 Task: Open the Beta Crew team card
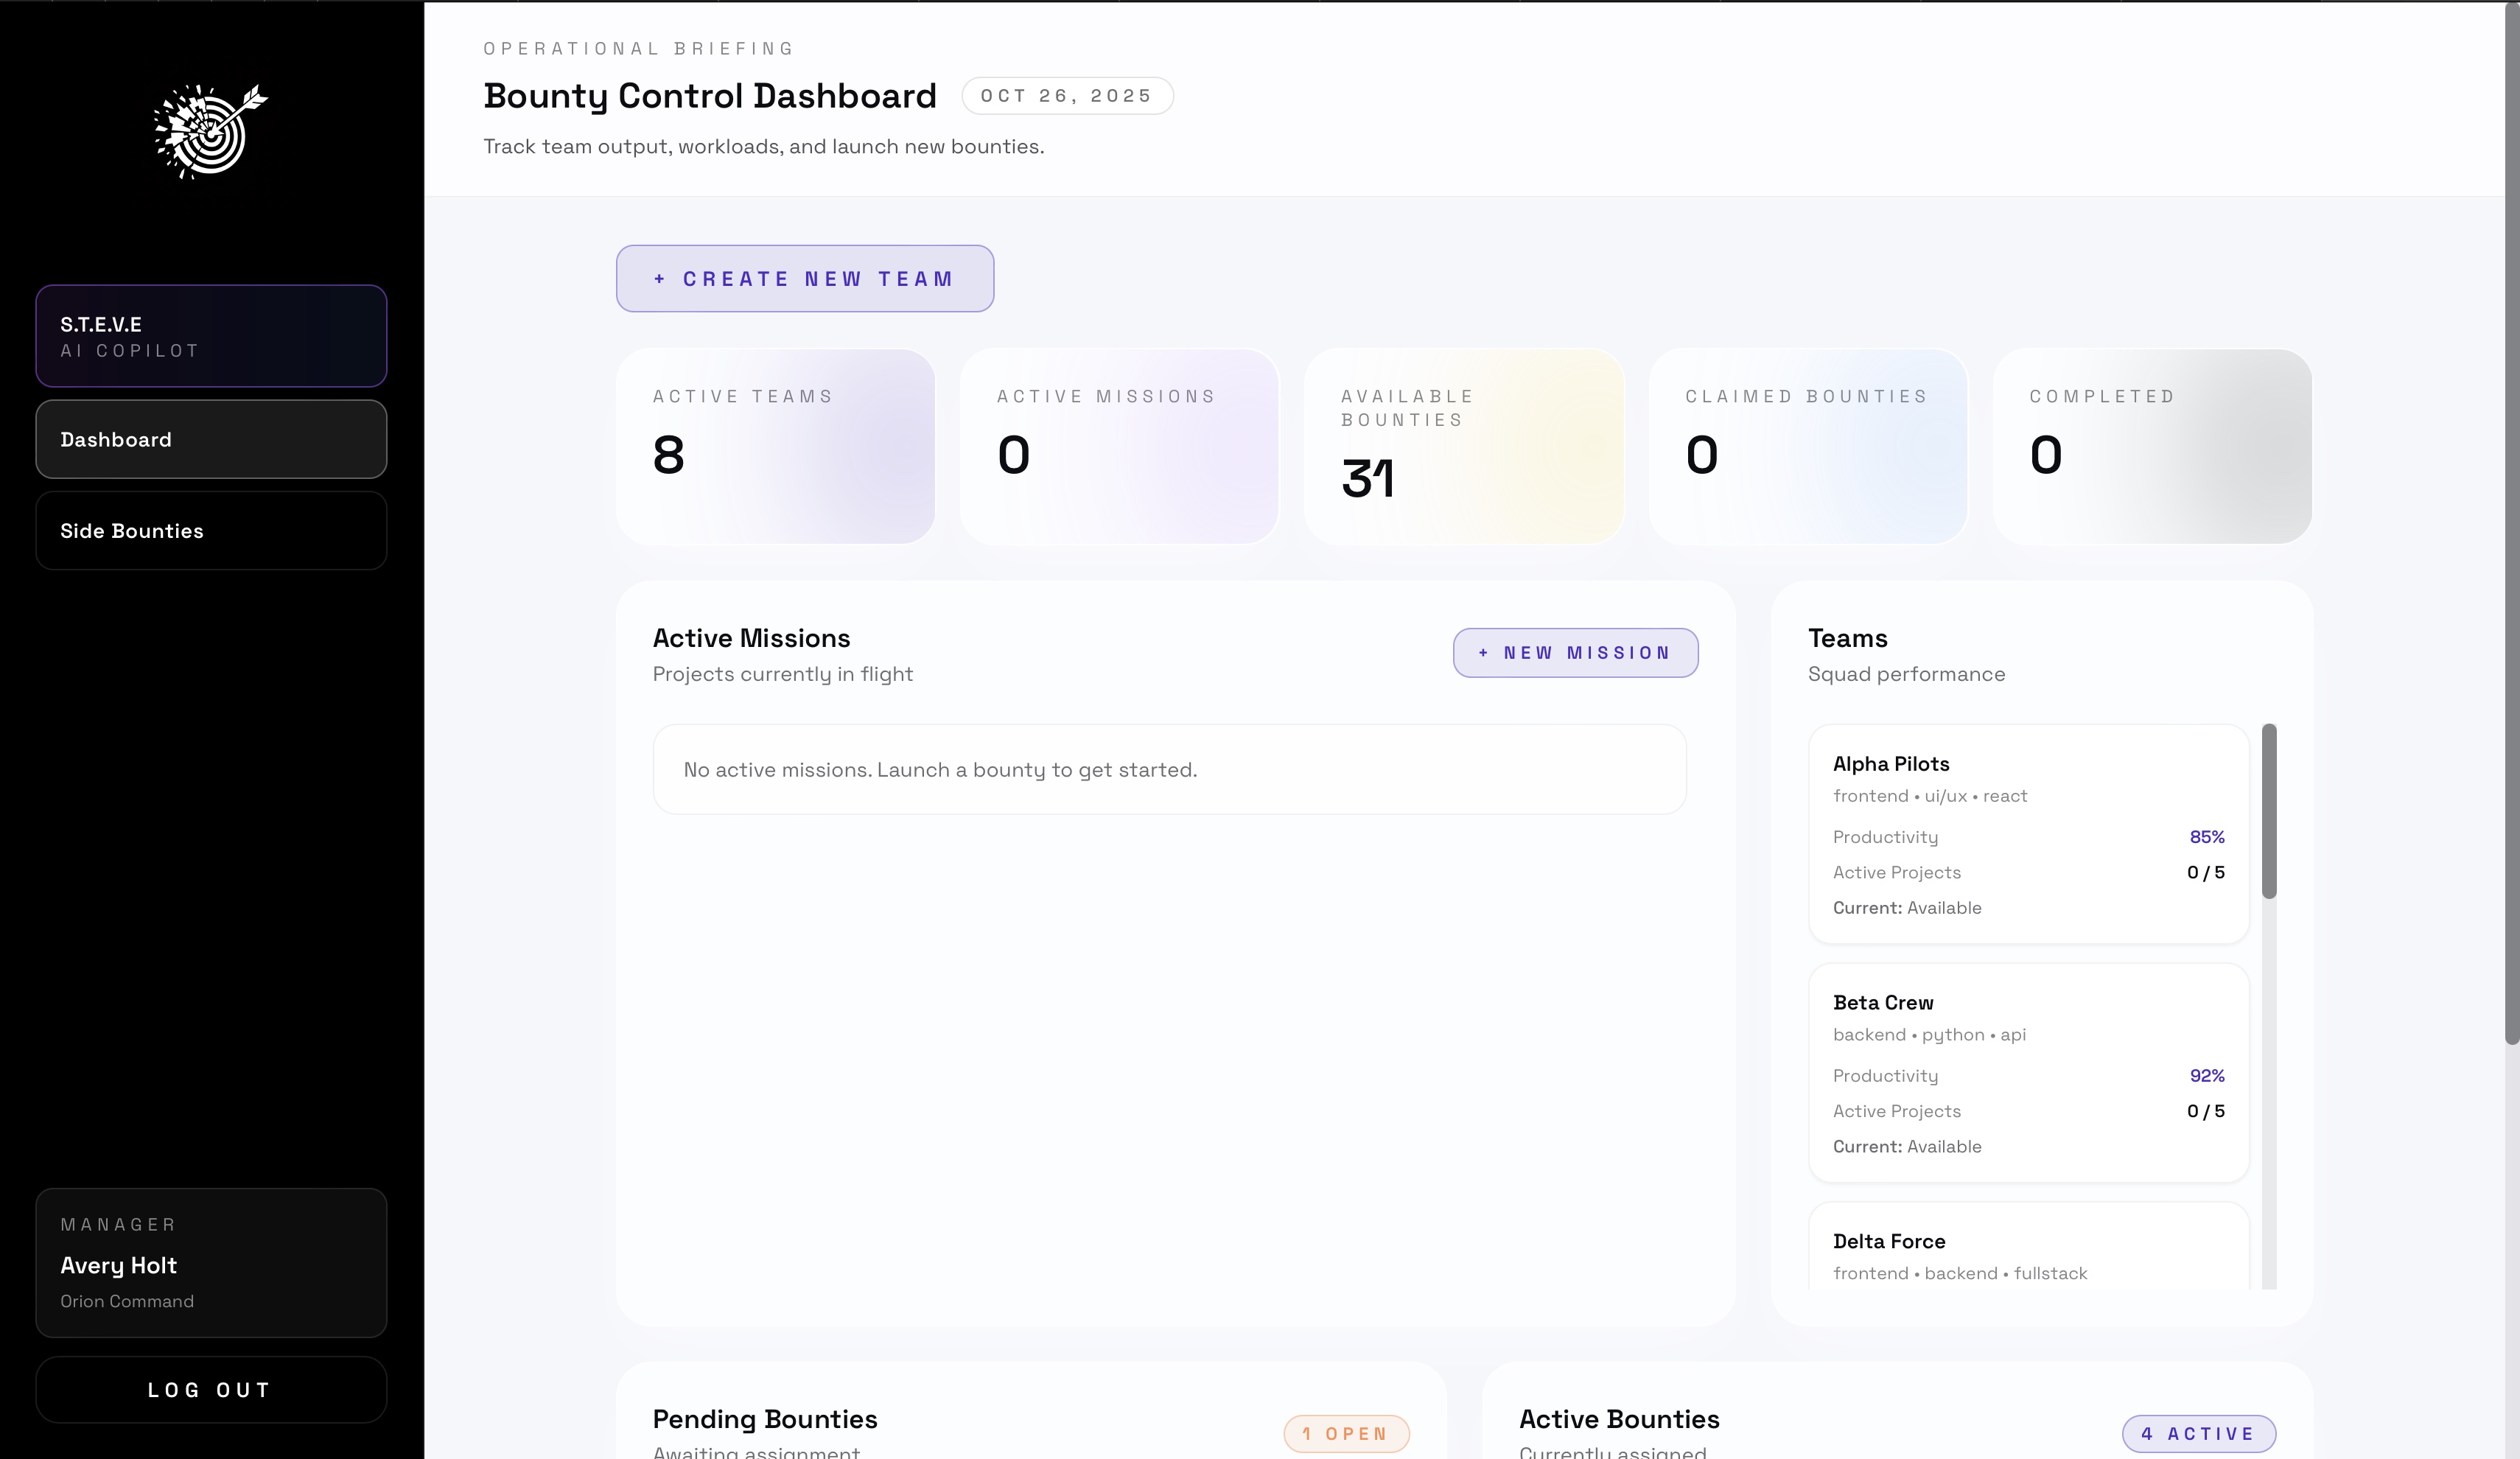(x=2028, y=1073)
